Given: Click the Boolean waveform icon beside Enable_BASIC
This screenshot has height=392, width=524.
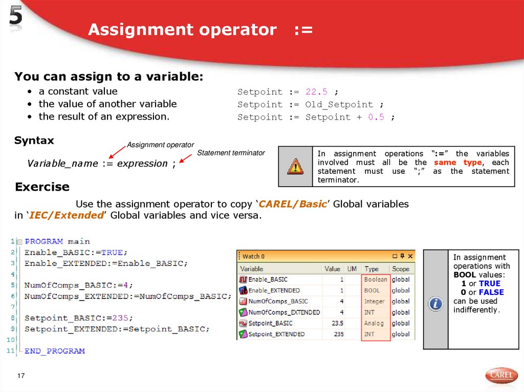Looking at the screenshot, I should point(243,279).
